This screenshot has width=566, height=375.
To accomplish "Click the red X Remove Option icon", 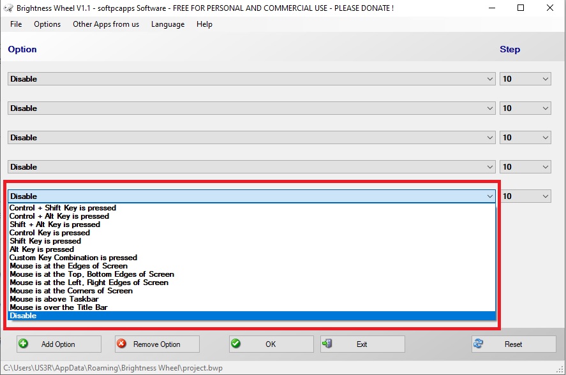I will (x=121, y=344).
